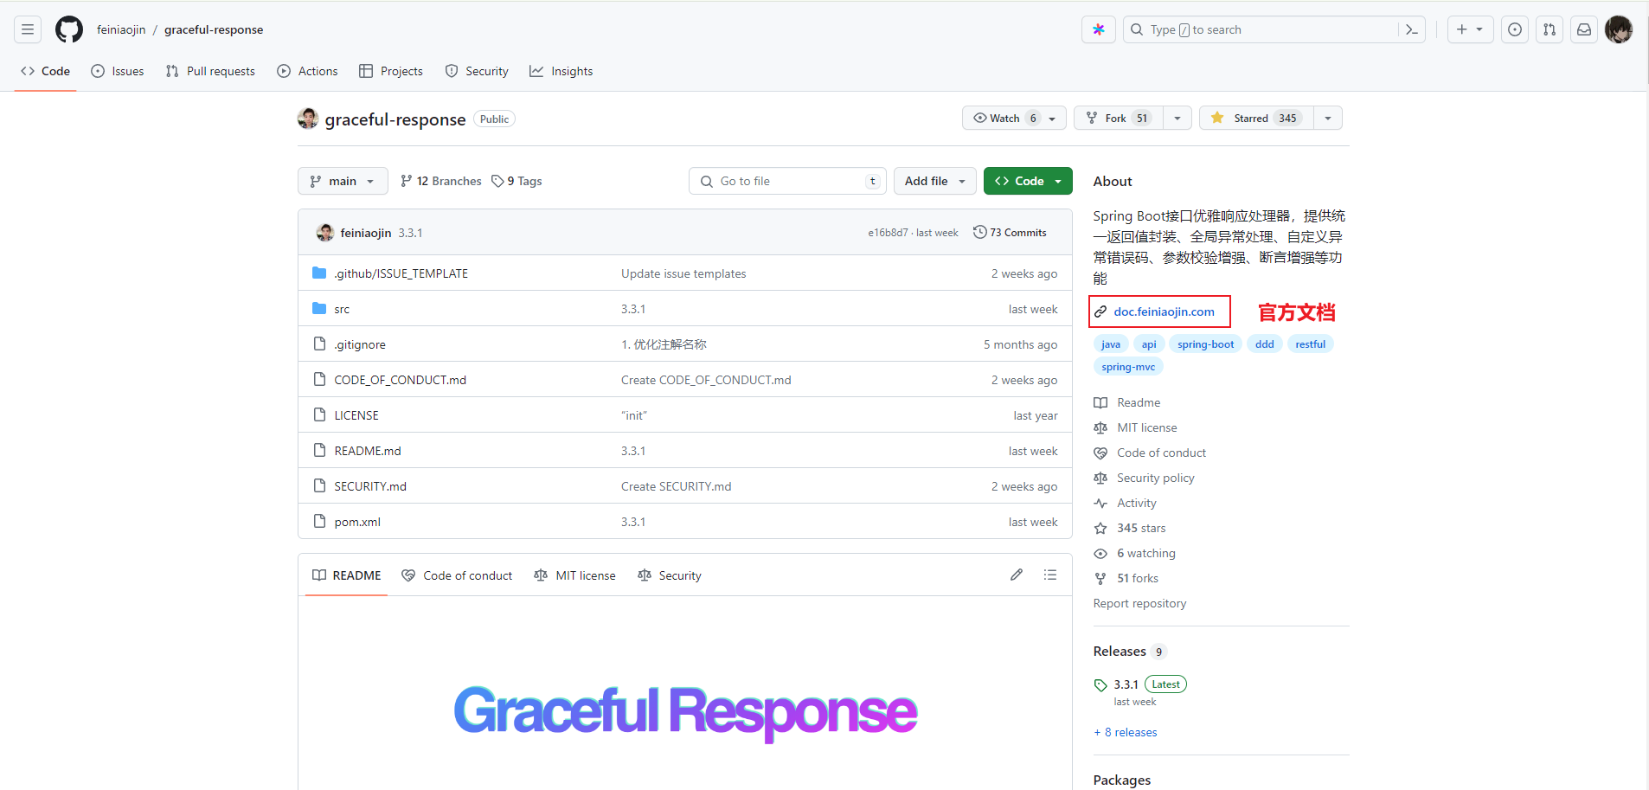Viewport: 1649px width, 790px height.
Task: Click the 3.3.1 release tag icon
Action: [x=1100, y=685]
